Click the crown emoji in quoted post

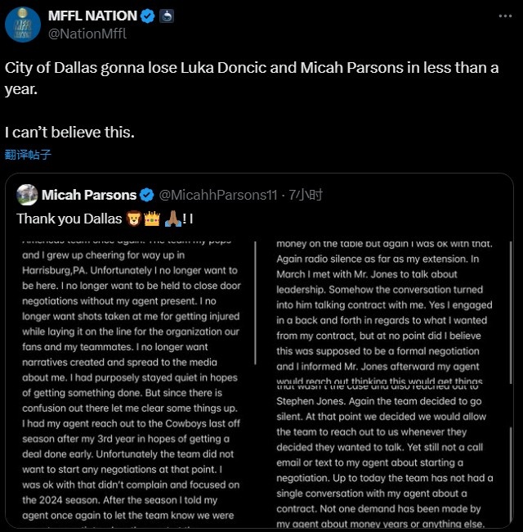(x=152, y=219)
